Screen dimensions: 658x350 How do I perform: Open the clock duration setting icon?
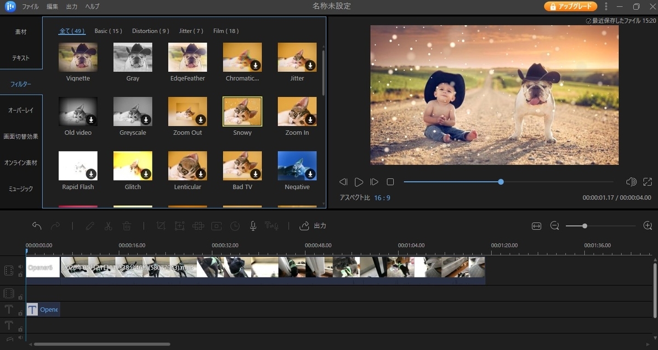tap(235, 225)
